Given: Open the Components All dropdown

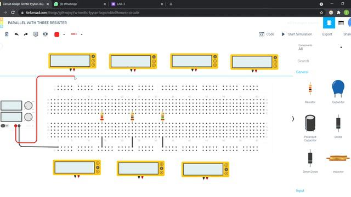Looking at the screenshot, I should point(320,47).
